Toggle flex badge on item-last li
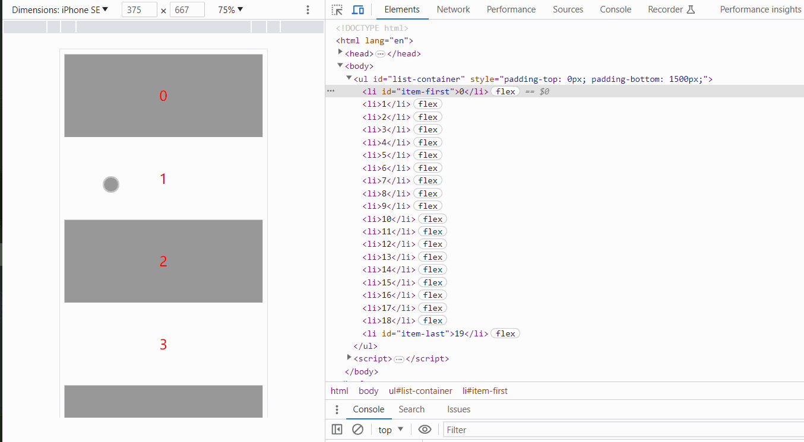The width and height of the screenshot is (804, 442). (x=505, y=333)
